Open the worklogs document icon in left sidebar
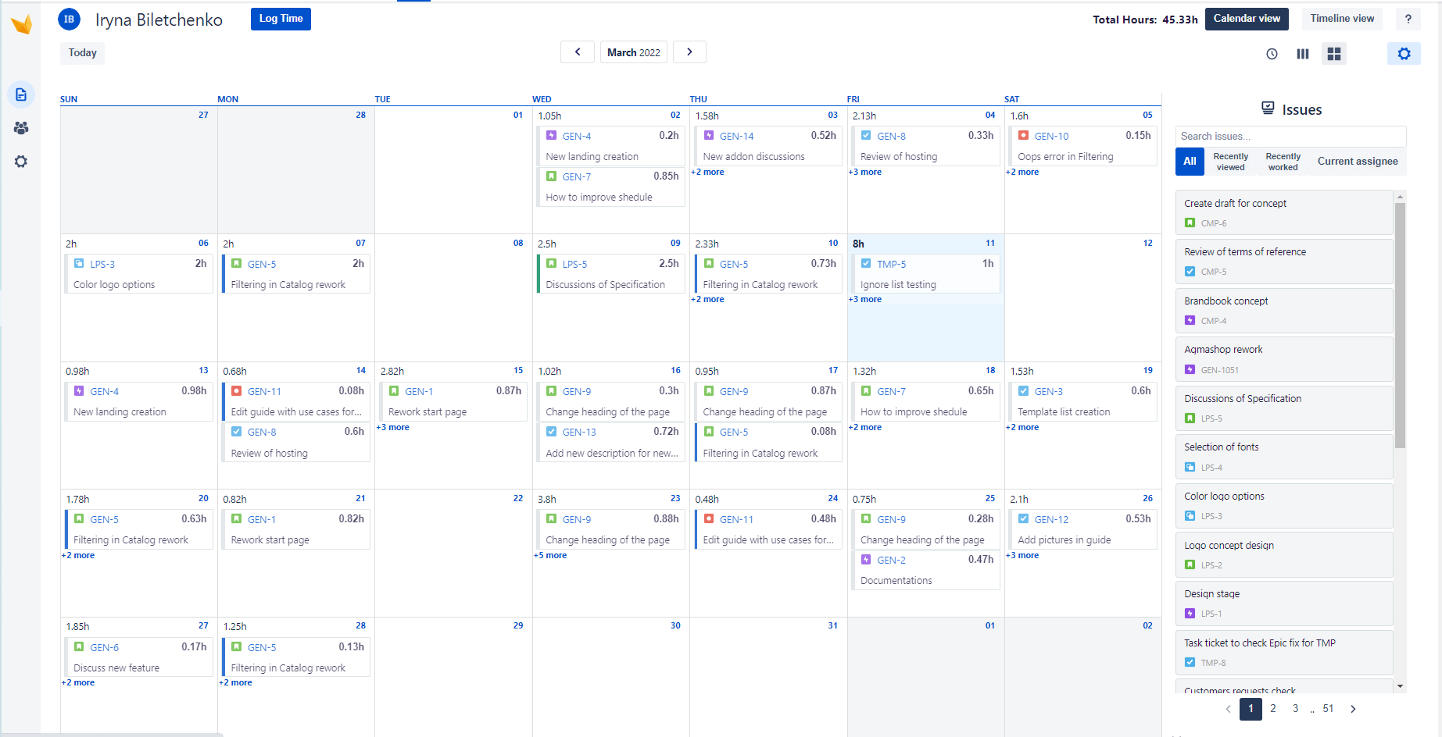 (x=21, y=94)
